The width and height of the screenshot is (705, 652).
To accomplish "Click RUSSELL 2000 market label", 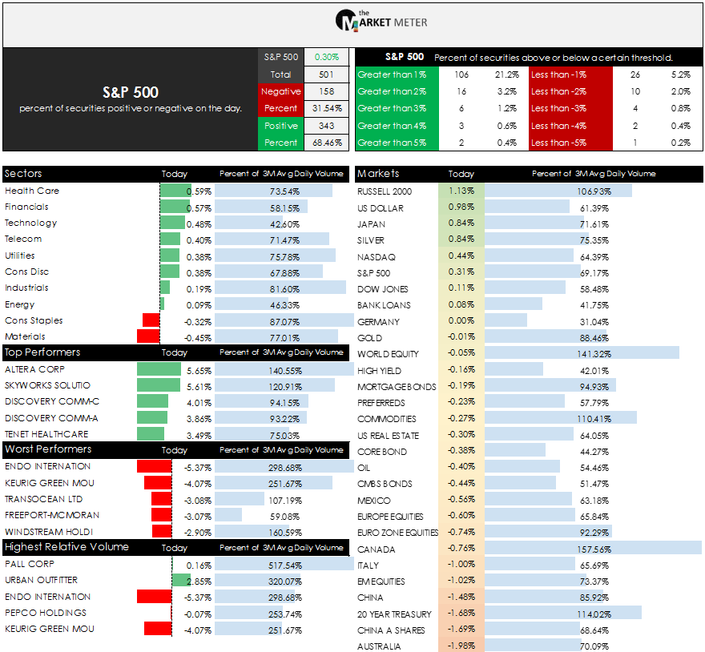I will point(385,191).
